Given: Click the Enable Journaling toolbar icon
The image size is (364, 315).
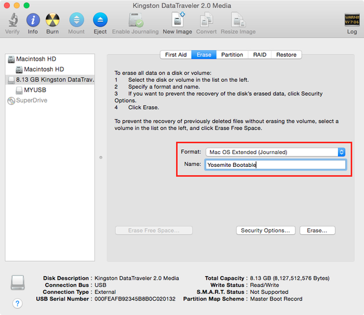Looking at the screenshot, I should (135, 20).
